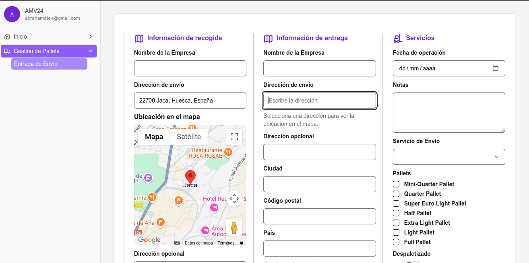
Task: Click the Fecha de operación date field
Action: coord(449,68)
